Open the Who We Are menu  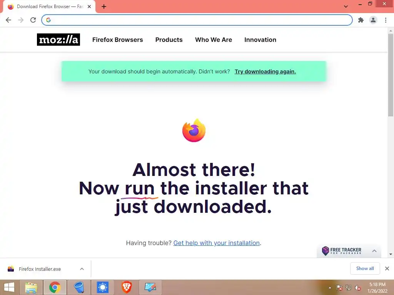[214, 40]
